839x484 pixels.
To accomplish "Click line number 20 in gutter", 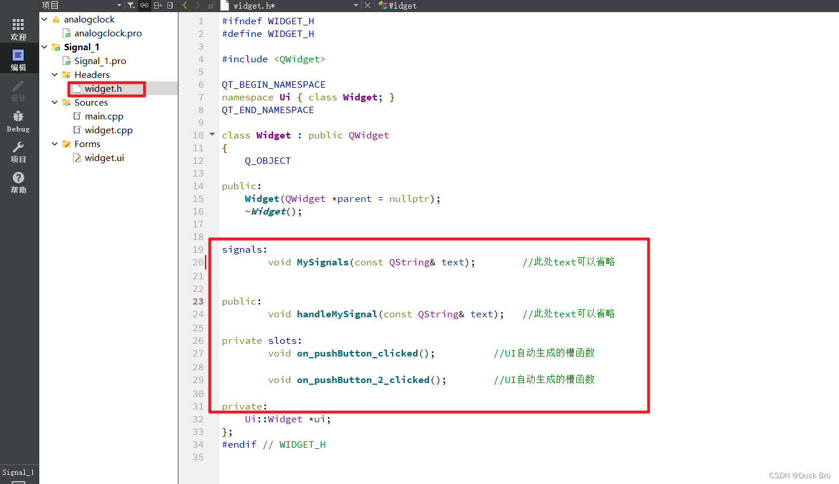I will (x=198, y=262).
